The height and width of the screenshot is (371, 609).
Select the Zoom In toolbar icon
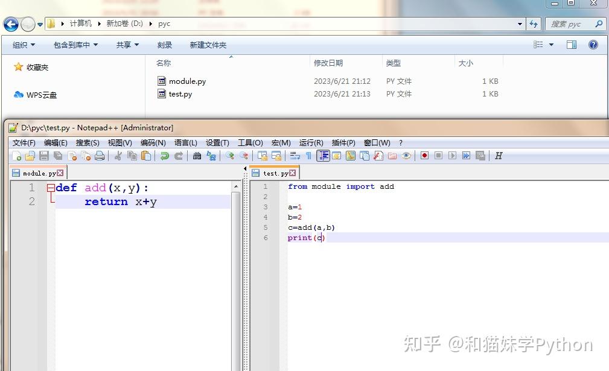pos(231,156)
